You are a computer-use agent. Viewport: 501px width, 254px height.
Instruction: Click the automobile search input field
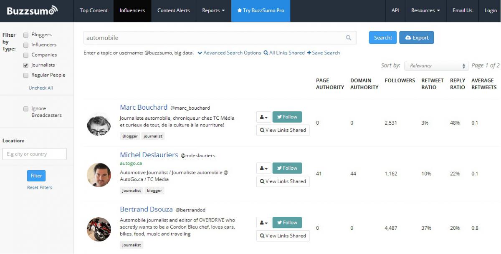click(220, 38)
